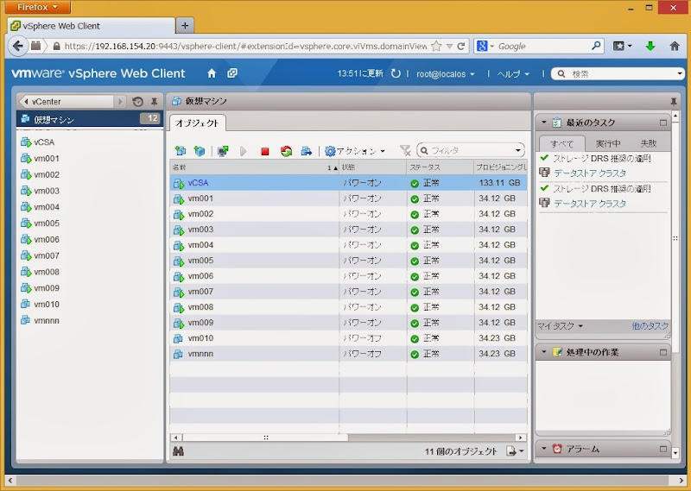This screenshot has width=691, height=491.
Task: Collapse the 最近のタスク panel
Action: click(x=544, y=123)
